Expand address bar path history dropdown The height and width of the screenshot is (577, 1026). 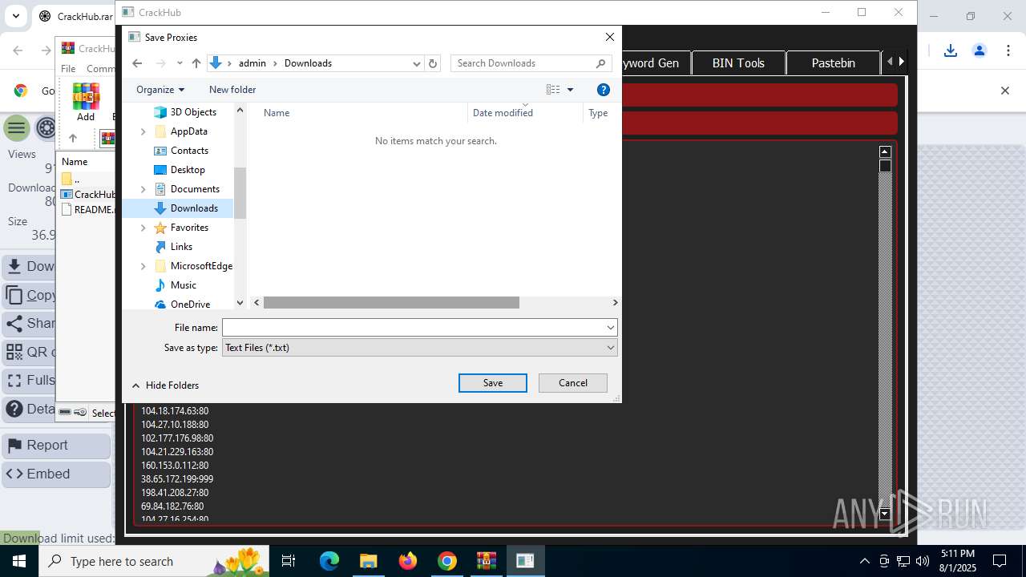coord(417,63)
